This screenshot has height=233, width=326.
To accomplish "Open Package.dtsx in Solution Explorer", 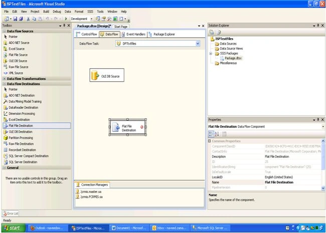I will (x=231, y=58).
